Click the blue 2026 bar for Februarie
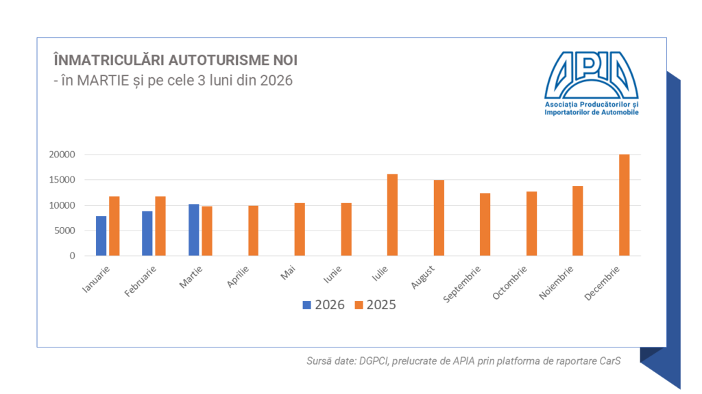Screen dimensions: 702x394 coord(147,233)
